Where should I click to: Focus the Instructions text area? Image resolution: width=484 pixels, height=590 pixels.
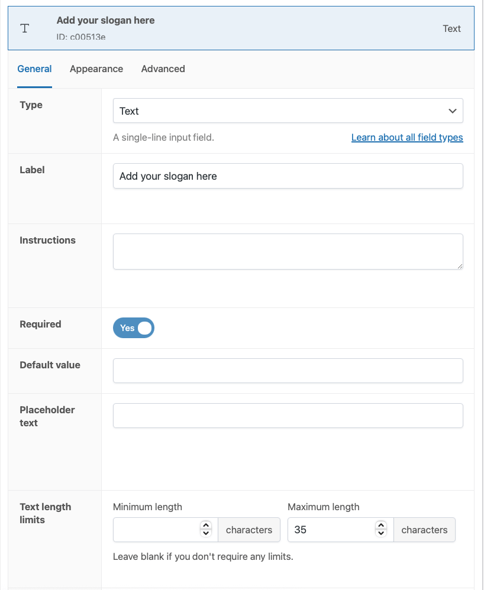click(x=288, y=251)
